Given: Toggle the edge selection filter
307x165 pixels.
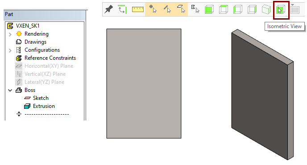Looking at the screenshot, I should [x=167, y=9].
